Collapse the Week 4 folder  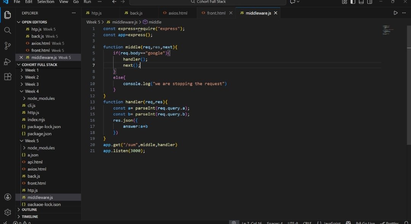coord(21,91)
